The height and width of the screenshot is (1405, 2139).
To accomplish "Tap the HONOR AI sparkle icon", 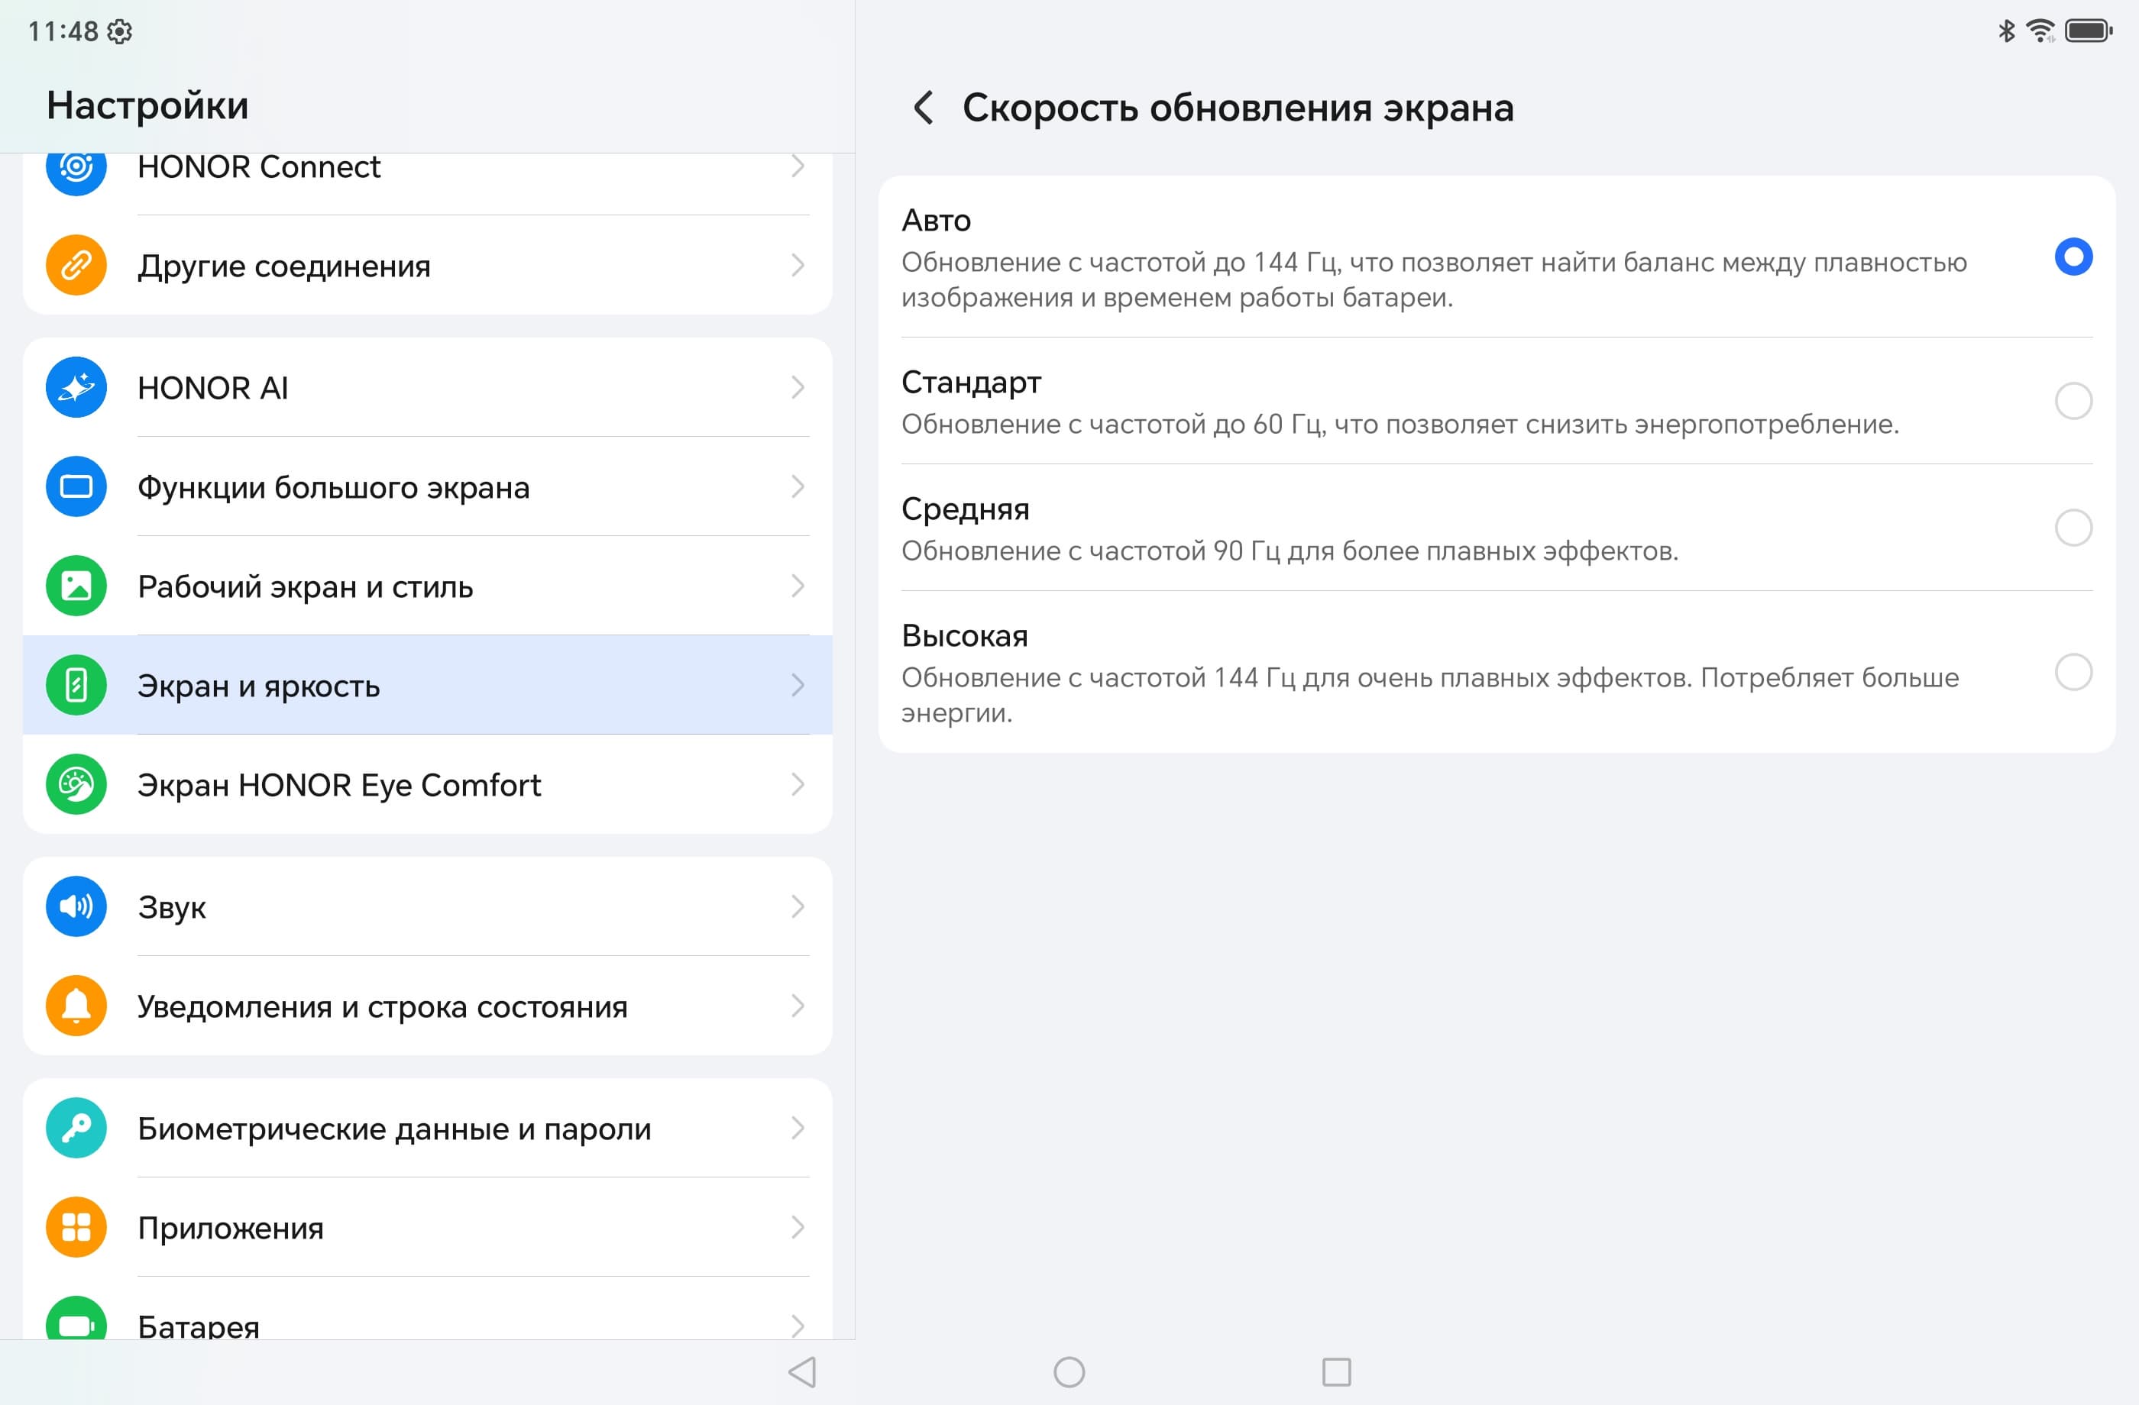I will pyautogui.click(x=76, y=387).
